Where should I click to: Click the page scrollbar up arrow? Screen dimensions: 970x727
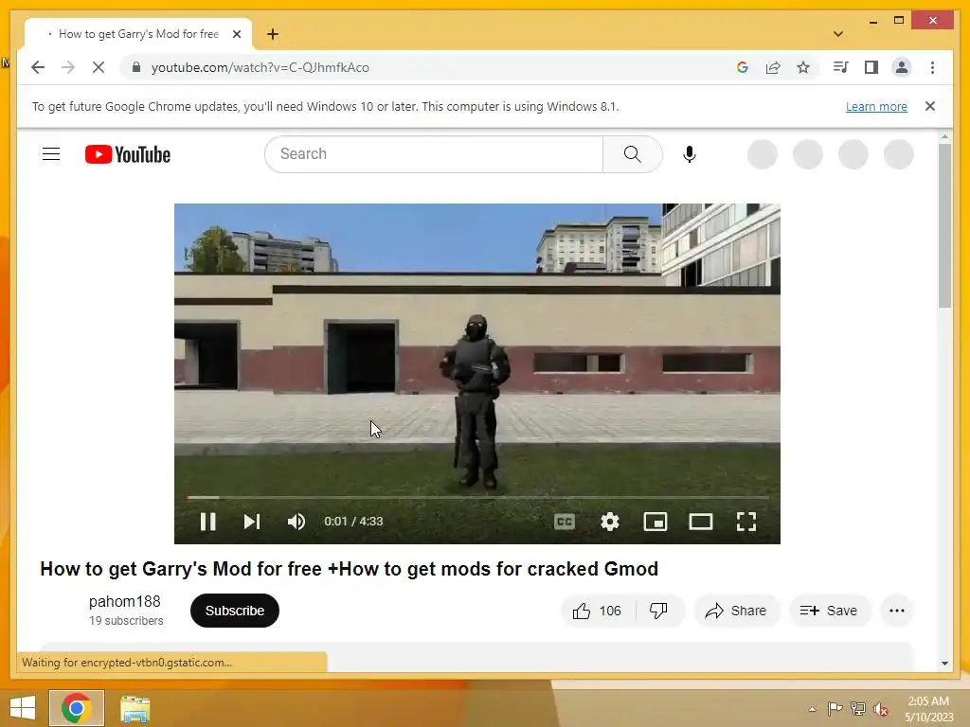pos(944,136)
